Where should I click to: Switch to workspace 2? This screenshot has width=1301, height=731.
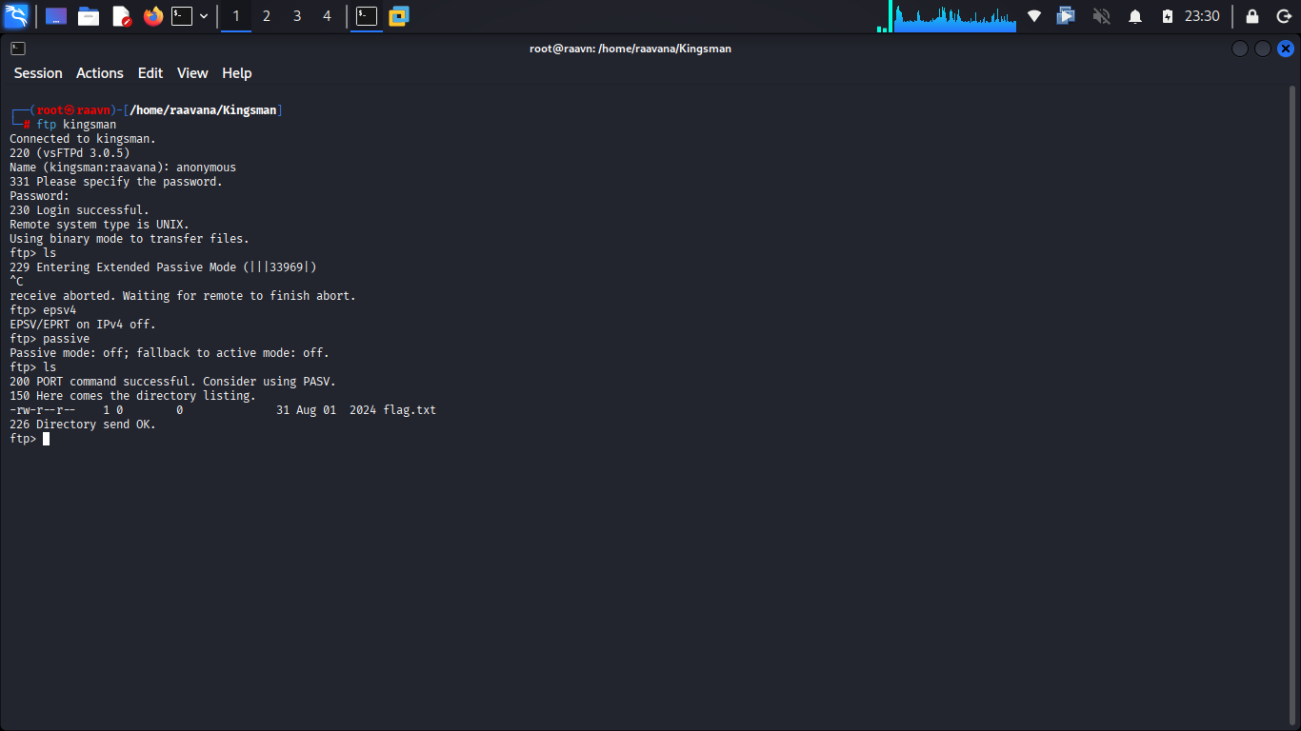coord(267,16)
